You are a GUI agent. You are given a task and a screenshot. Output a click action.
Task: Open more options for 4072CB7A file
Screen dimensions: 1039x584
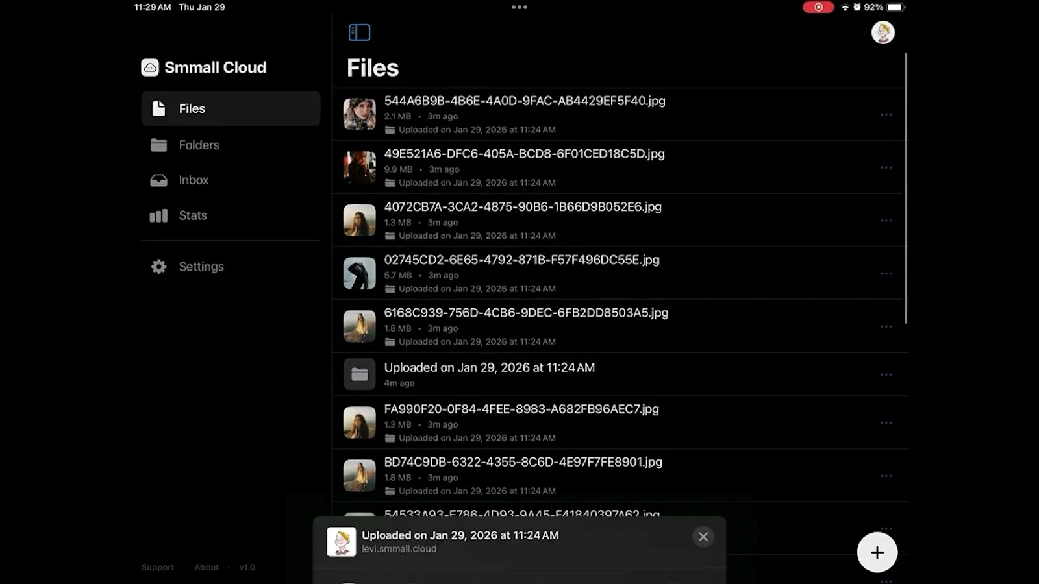[x=886, y=221]
